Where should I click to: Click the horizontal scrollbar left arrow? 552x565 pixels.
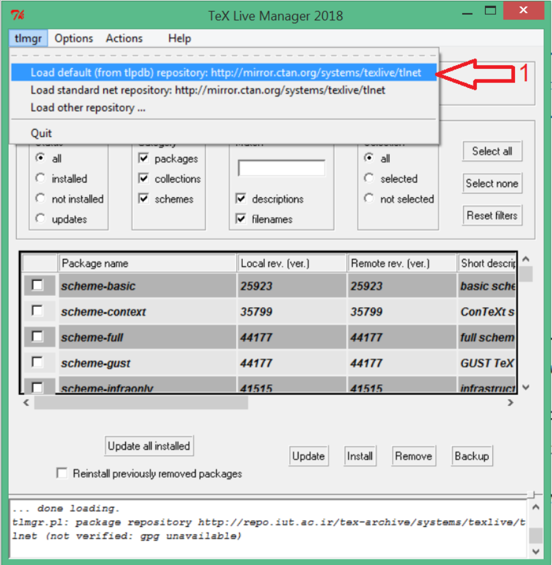coord(26,403)
